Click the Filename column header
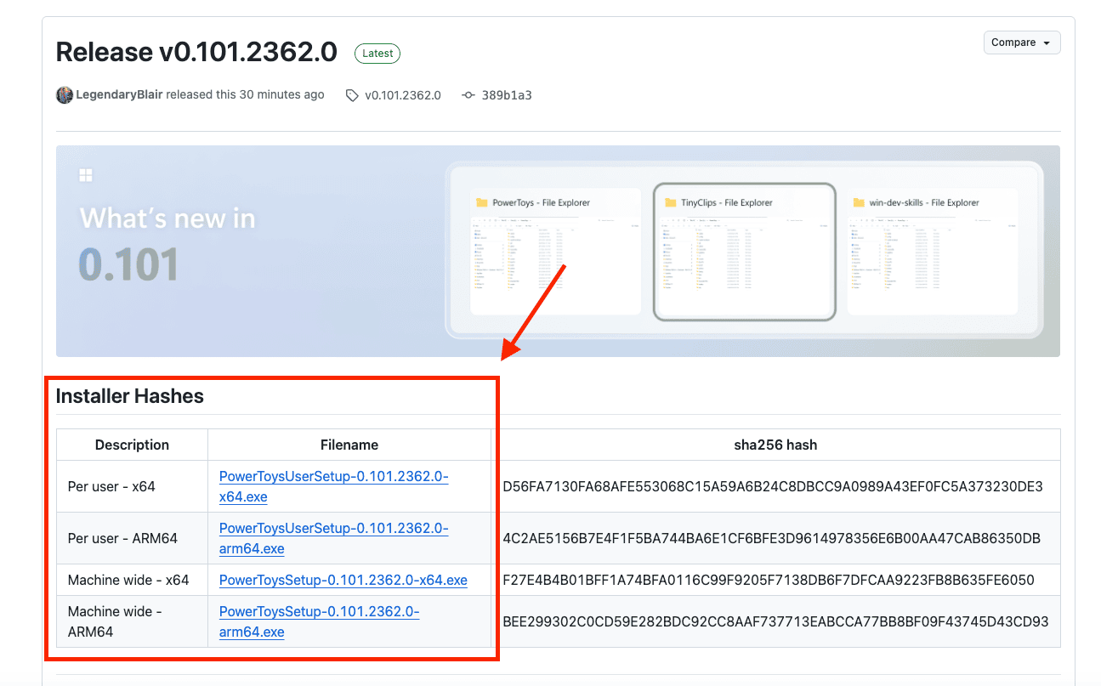 349,445
